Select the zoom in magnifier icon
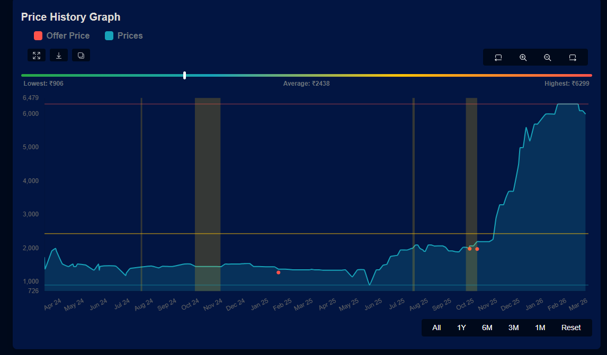The image size is (607, 355). 523,57
